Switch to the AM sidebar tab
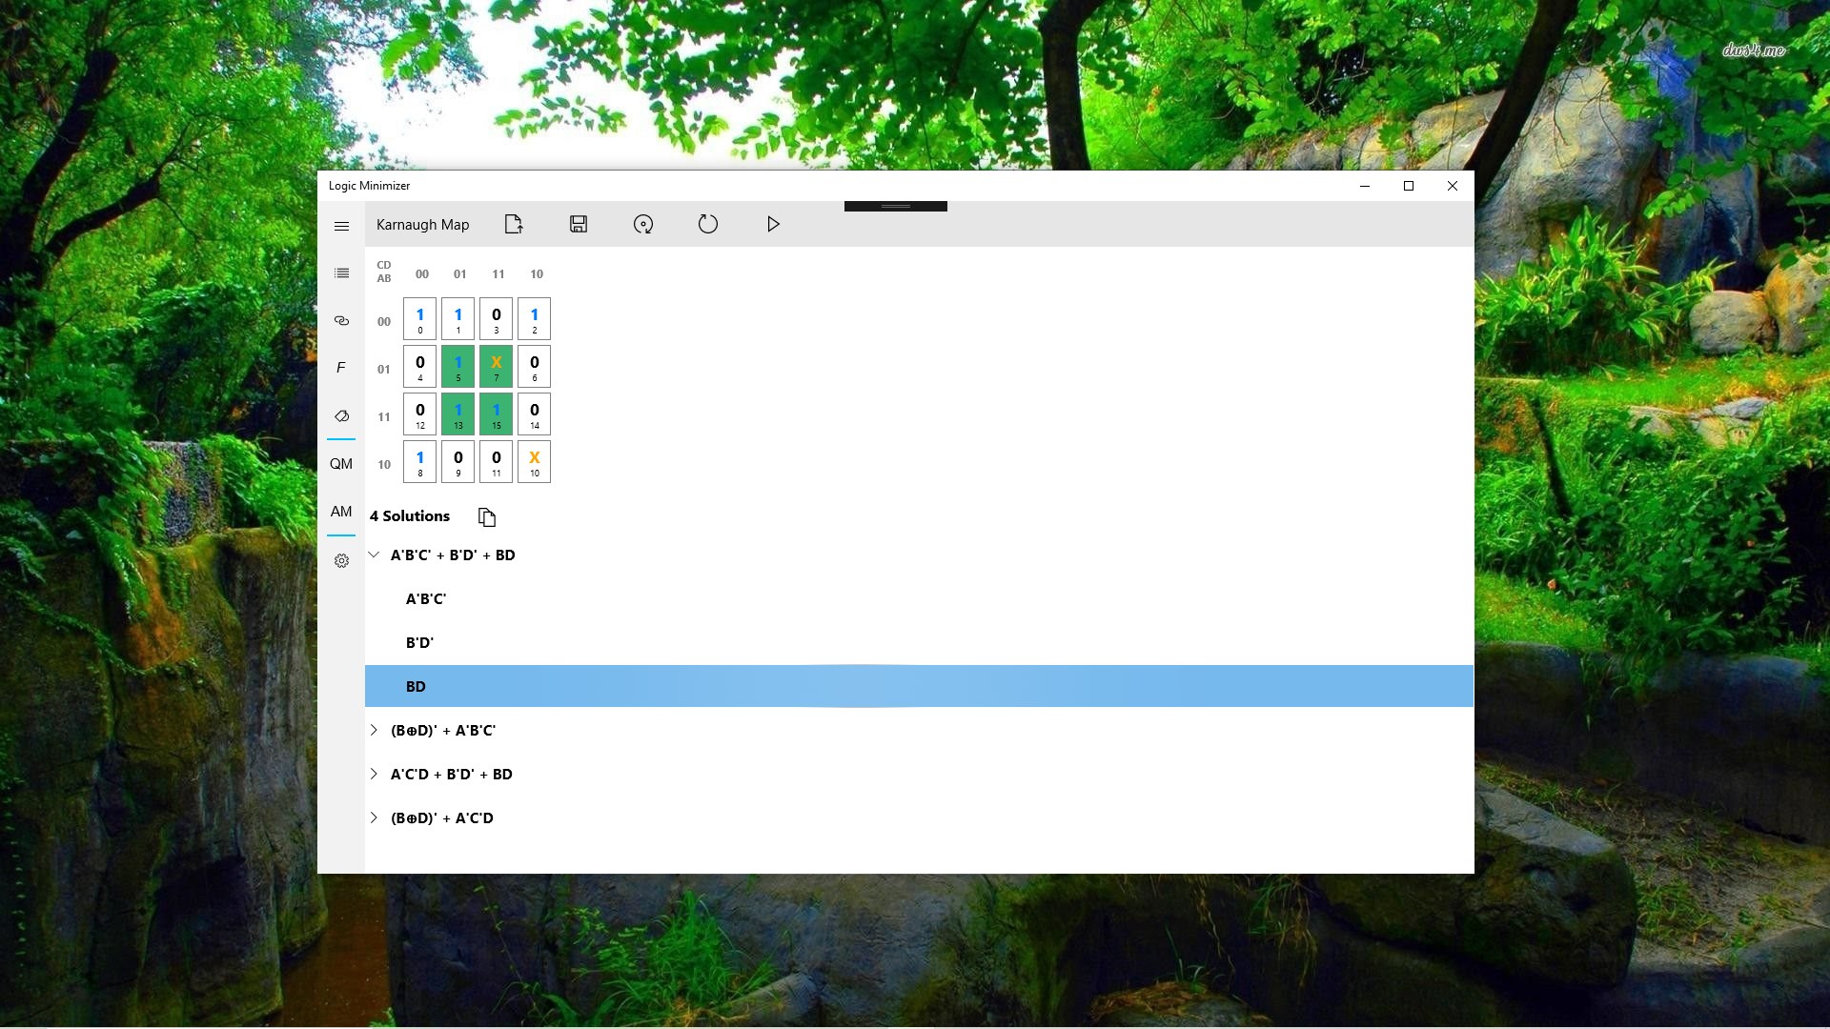1830x1029 pixels. click(341, 512)
